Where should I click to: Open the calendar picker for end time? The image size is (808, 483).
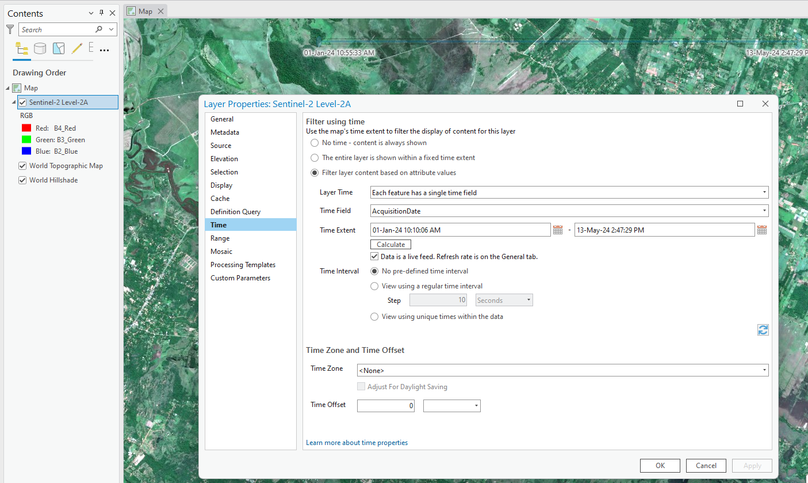[762, 229]
